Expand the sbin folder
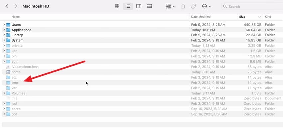 pos(4,61)
